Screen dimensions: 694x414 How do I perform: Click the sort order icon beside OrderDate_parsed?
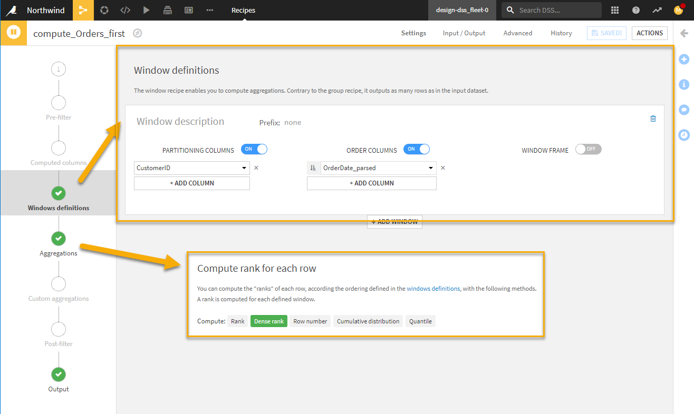(x=313, y=167)
